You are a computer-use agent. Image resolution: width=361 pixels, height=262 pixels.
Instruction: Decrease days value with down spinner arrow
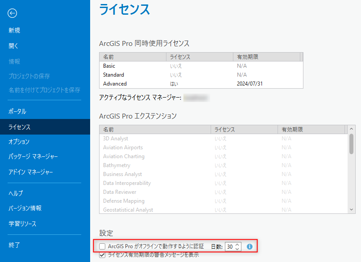click(237, 249)
